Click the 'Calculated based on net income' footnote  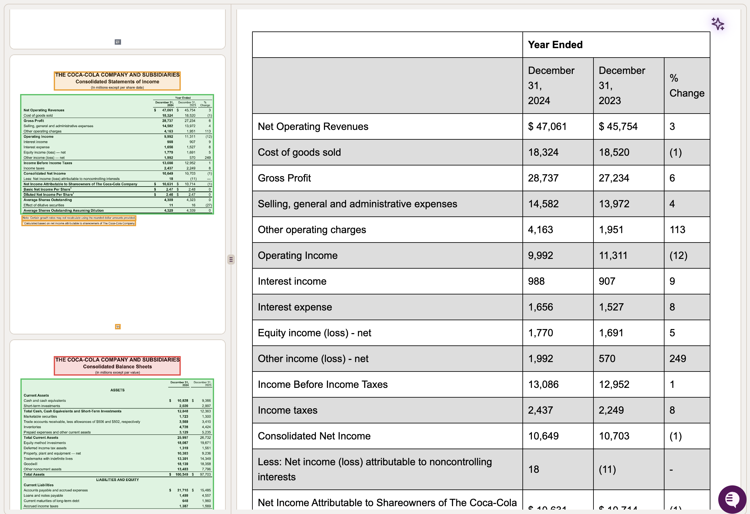pos(79,223)
